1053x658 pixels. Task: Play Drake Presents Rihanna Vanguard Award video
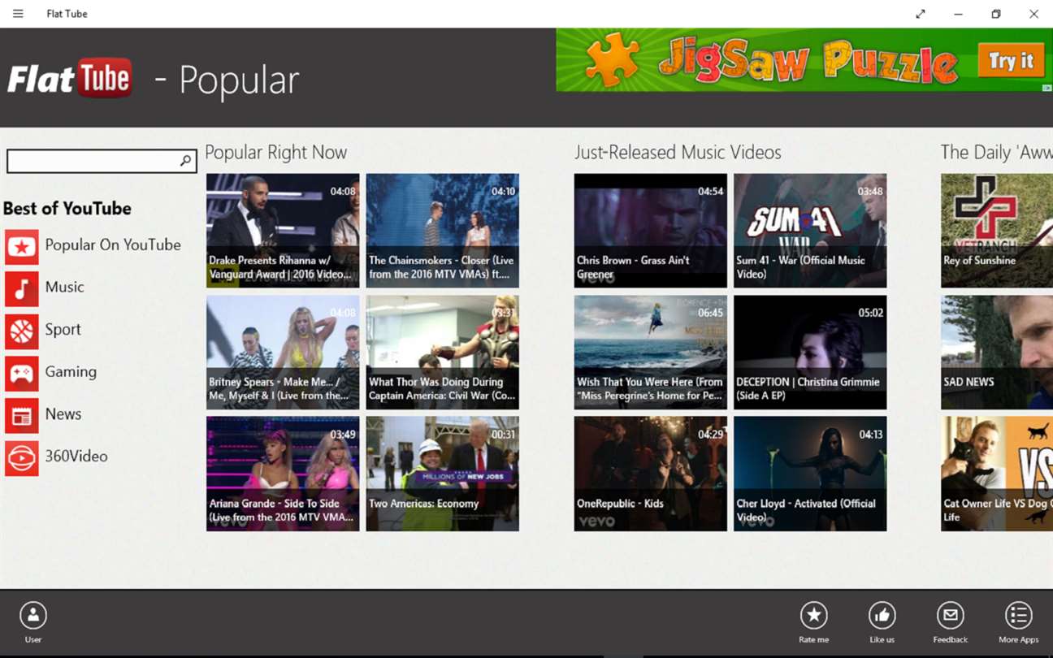point(283,231)
